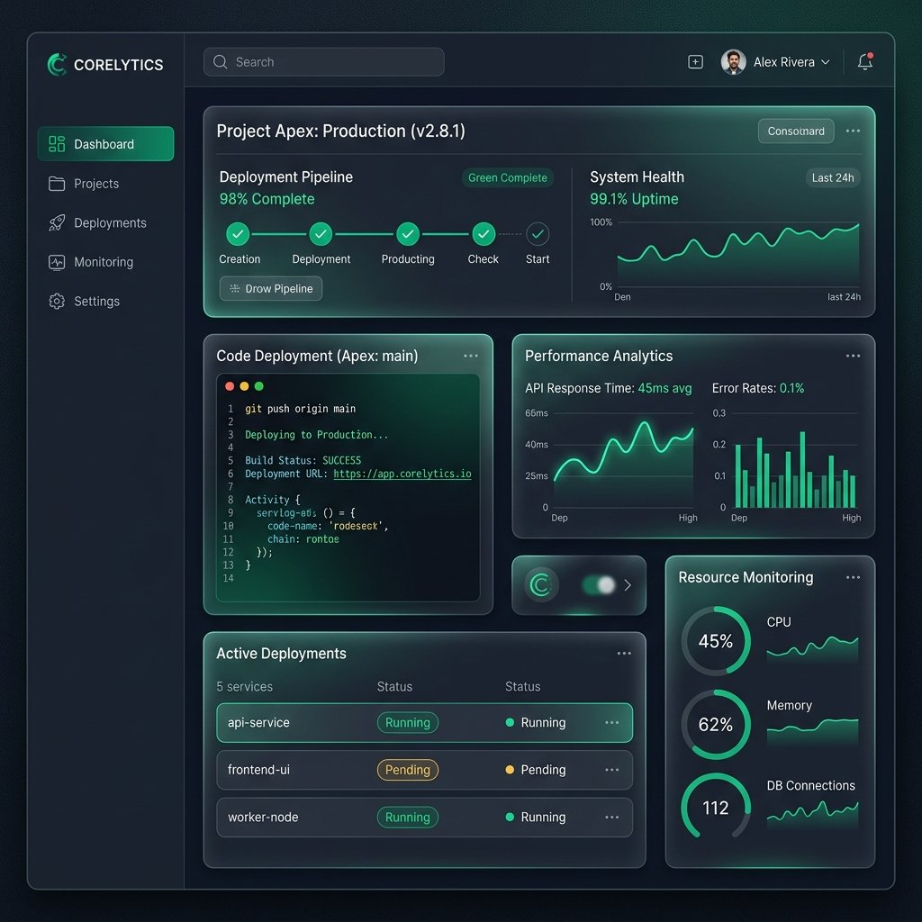Open the Active Deployments more options menu

[x=624, y=654]
